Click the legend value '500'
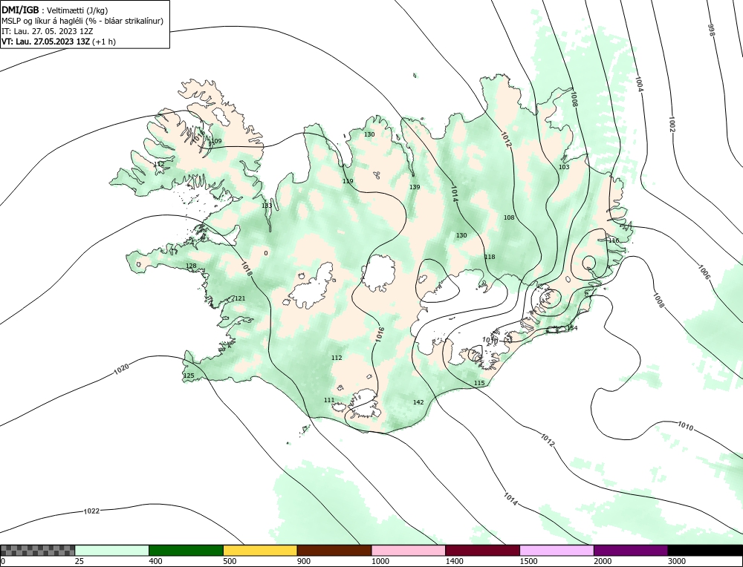 230,561
